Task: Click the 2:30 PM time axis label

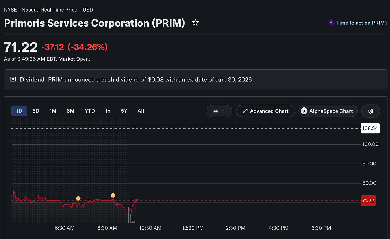Action: 235,228
